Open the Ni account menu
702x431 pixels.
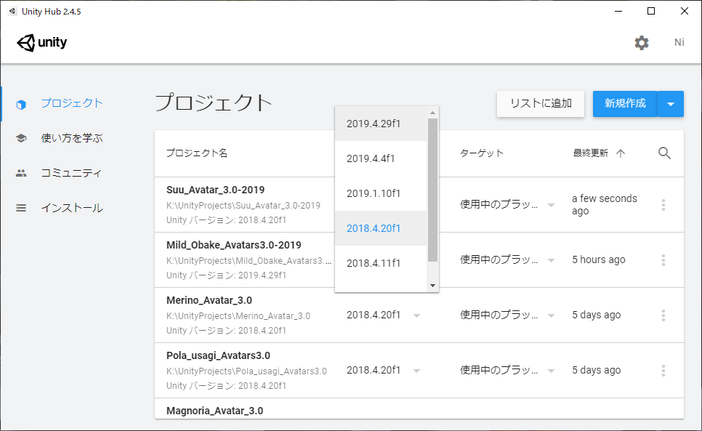click(679, 42)
